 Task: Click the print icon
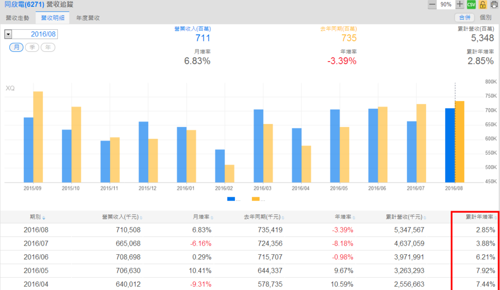click(x=494, y=4)
